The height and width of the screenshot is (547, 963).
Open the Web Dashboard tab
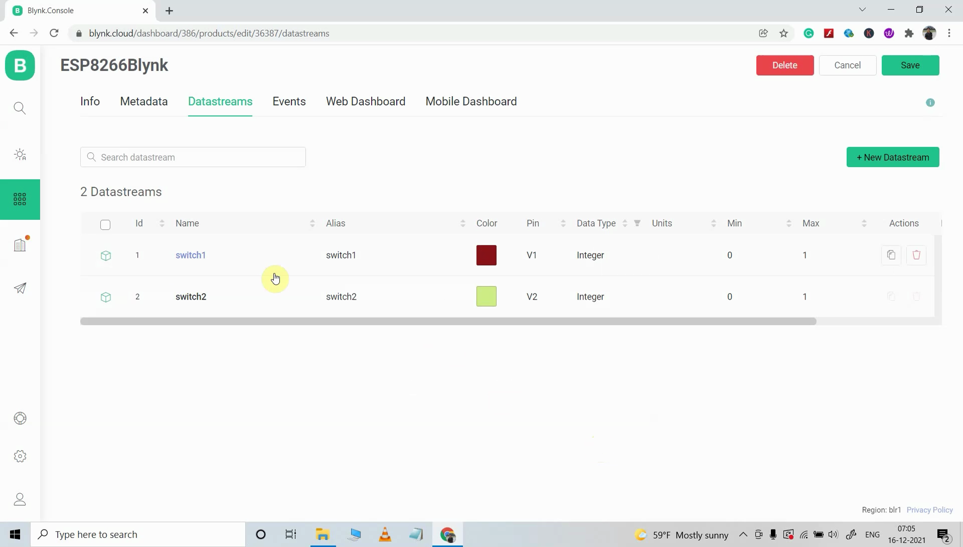click(x=366, y=101)
